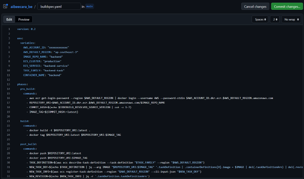Open the indent size 2 dropdown
Screen dimensions: 304x179
pos(275,19)
